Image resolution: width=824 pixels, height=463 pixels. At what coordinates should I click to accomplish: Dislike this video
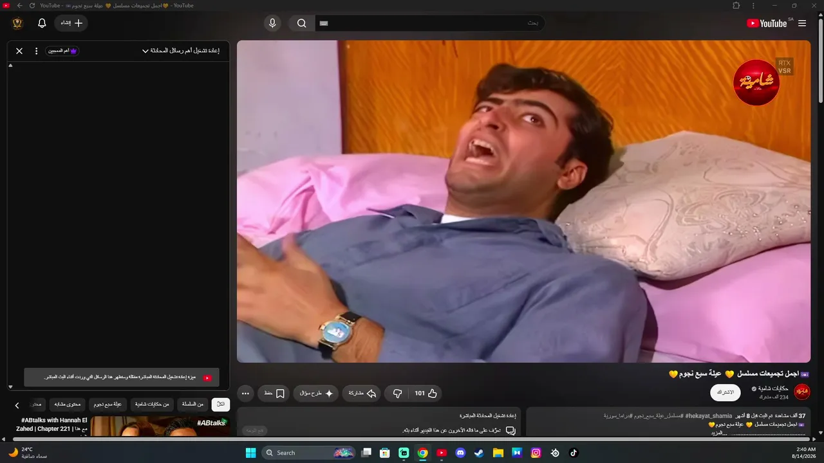[397, 393]
